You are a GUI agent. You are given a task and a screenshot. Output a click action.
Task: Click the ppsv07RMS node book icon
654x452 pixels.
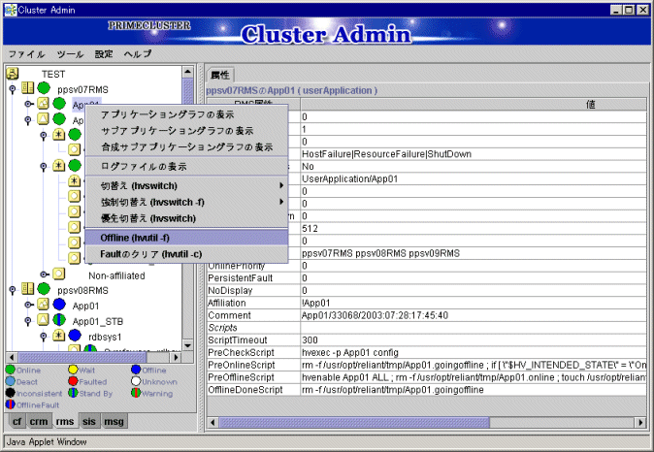(x=28, y=88)
